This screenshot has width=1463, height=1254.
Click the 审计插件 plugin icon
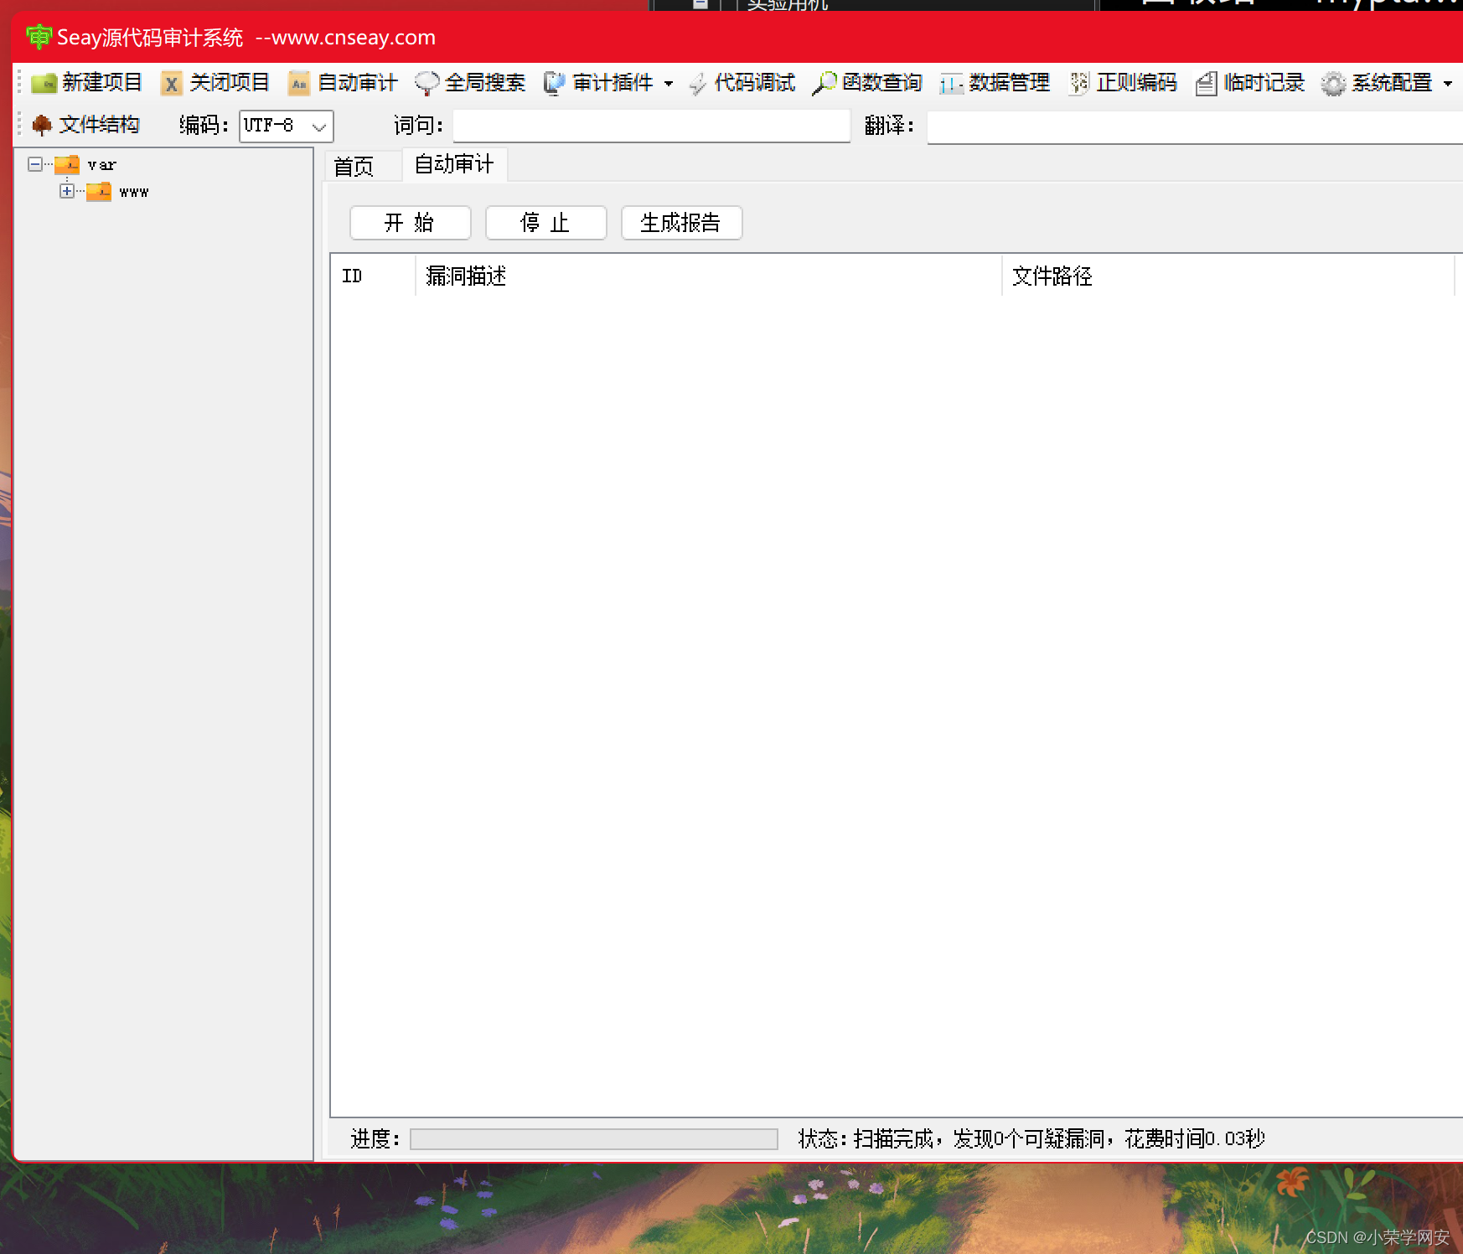point(555,83)
